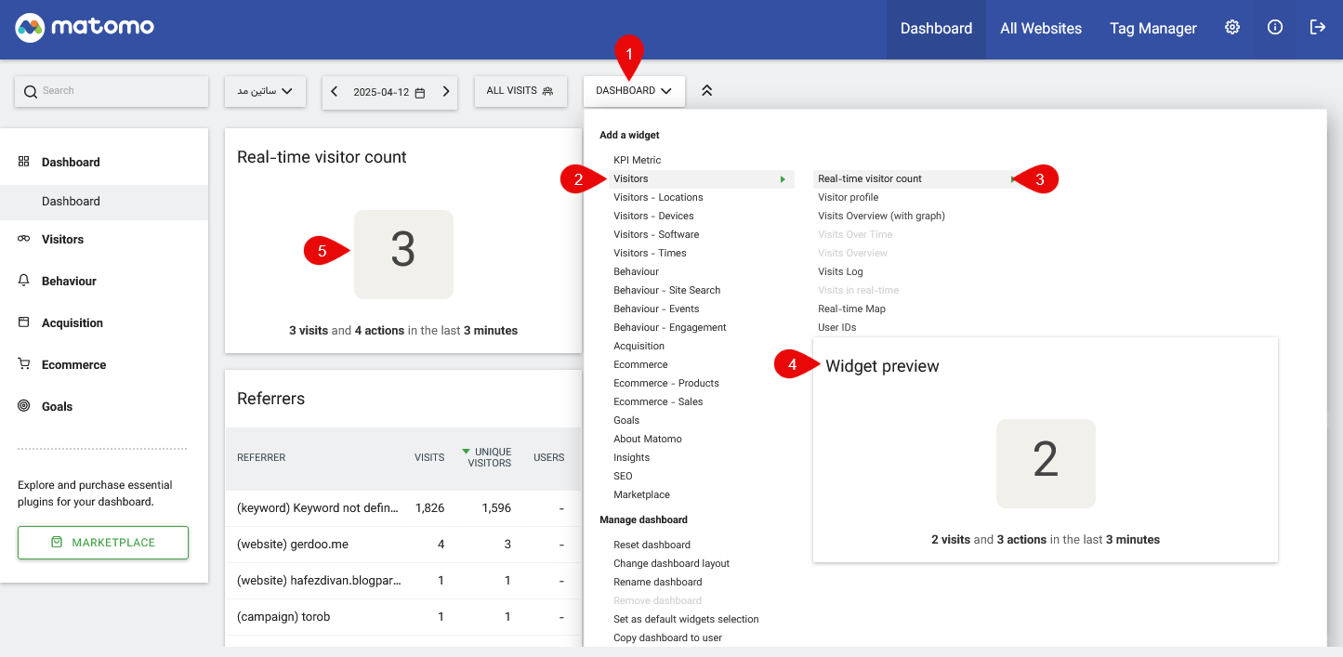The width and height of the screenshot is (1343, 657).
Task: Click Rename dashboard option
Action: 657,582
